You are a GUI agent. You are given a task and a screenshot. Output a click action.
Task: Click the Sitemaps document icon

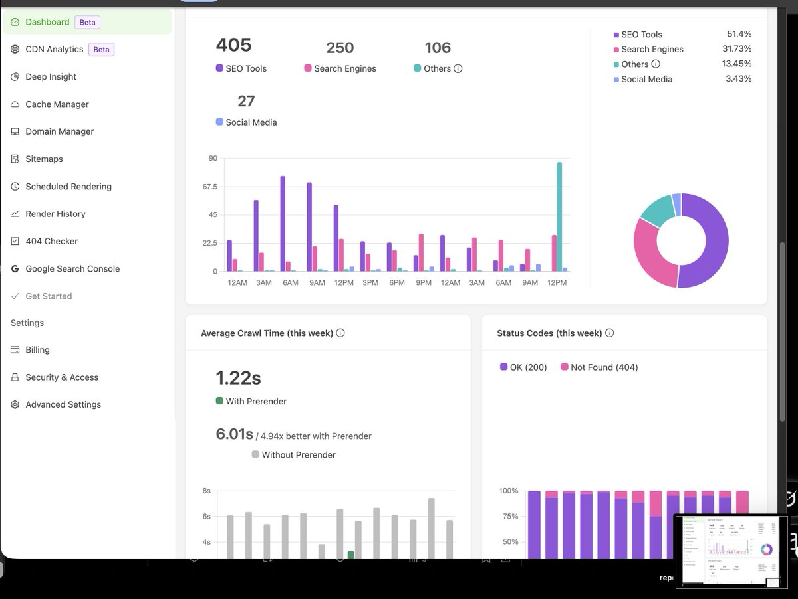tap(15, 159)
